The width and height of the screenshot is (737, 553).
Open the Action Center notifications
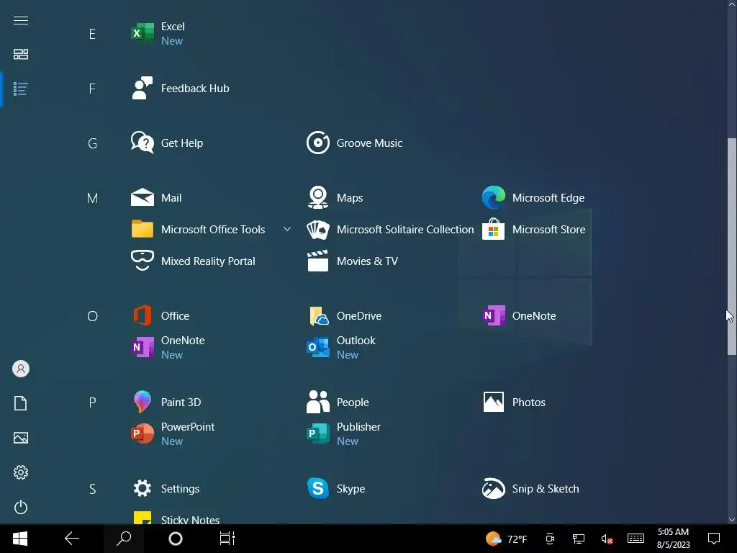(x=714, y=539)
